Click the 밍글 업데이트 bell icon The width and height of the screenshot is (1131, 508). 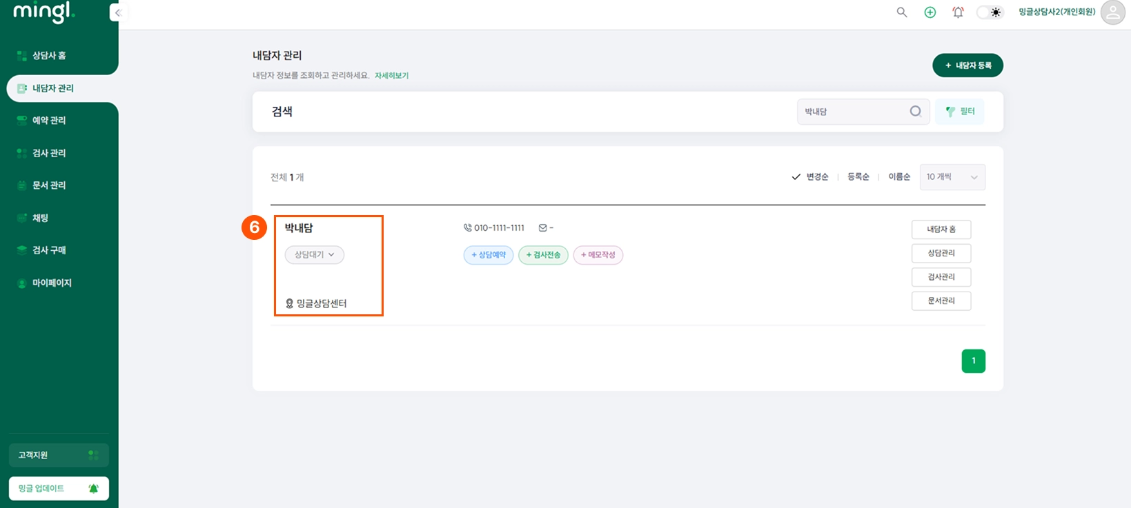pyautogui.click(x=94, y=489)
